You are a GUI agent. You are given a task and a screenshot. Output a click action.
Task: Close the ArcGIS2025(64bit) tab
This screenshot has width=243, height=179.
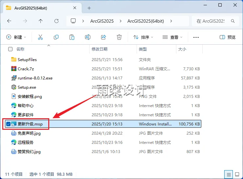75,8
